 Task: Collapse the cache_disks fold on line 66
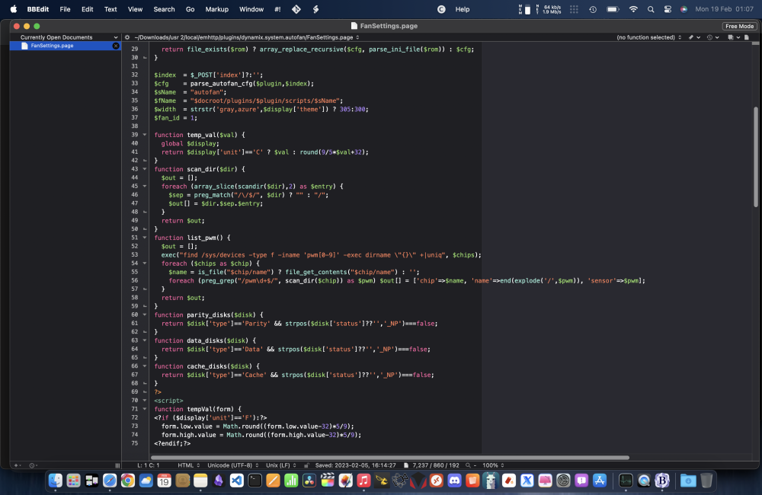click(145, 366)
